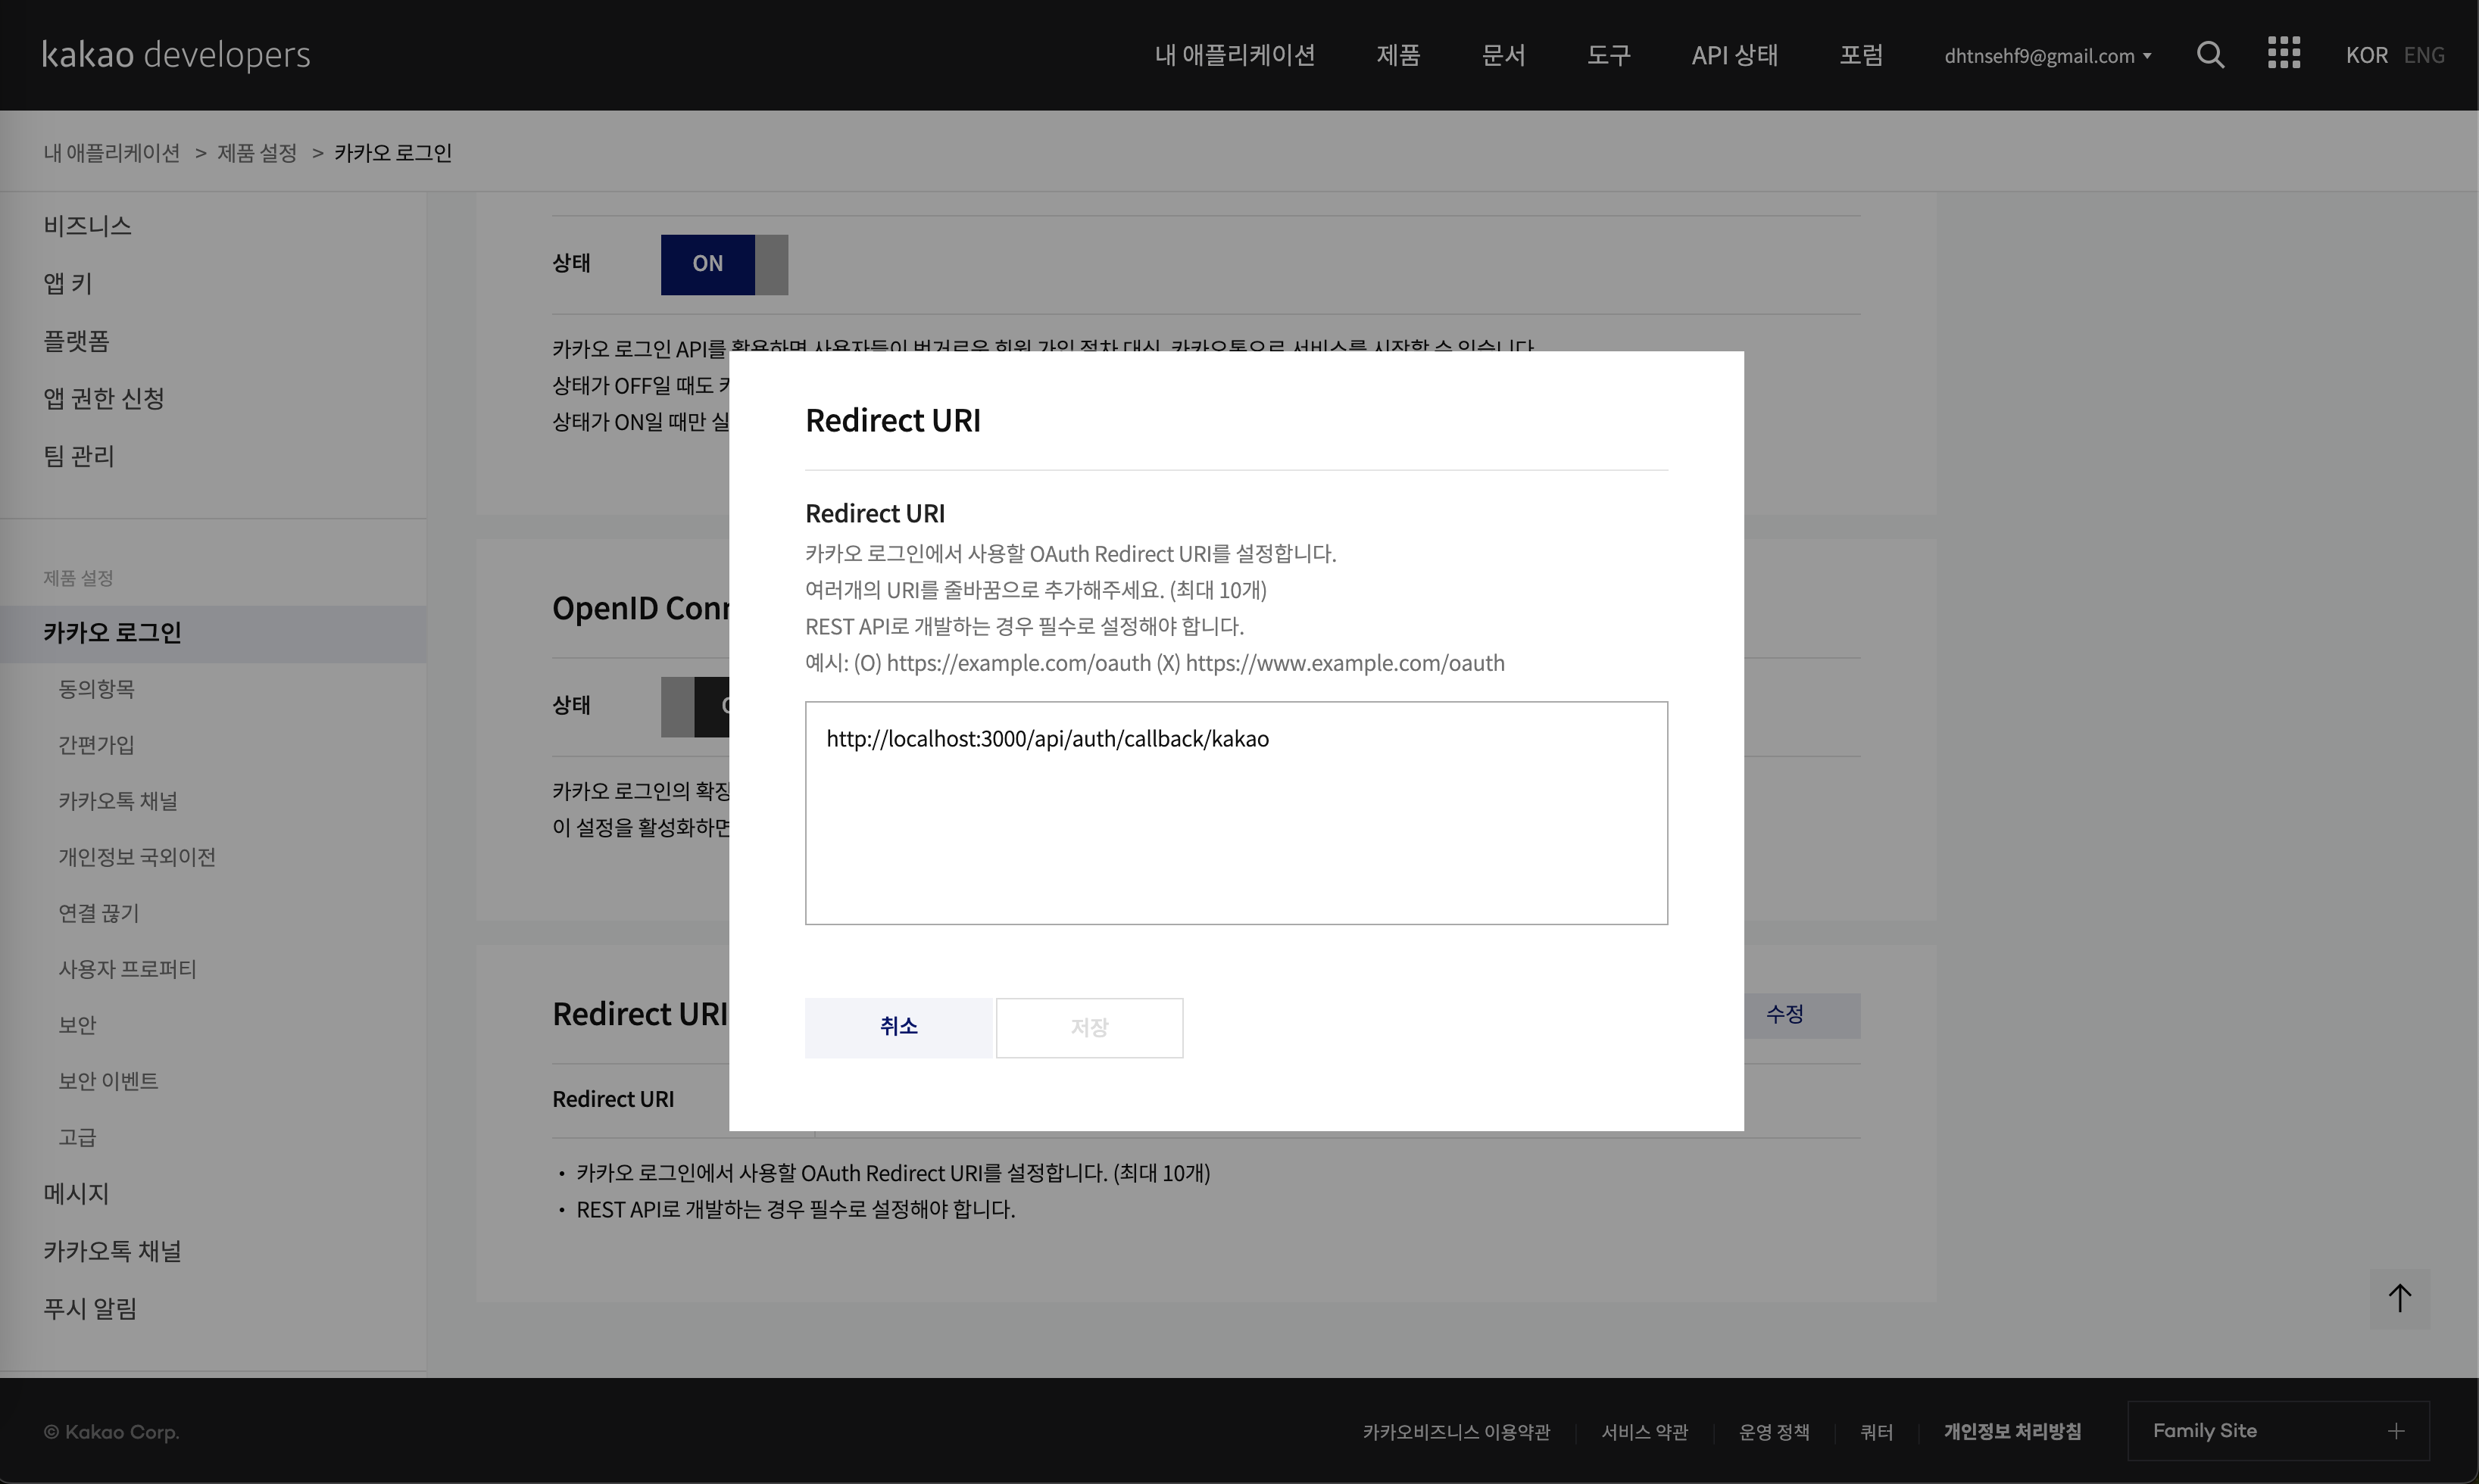The height and width of the screenshot is (1484, 2479).
Task: Open 운영 정책 footer link
Action: [1774, 1432]
